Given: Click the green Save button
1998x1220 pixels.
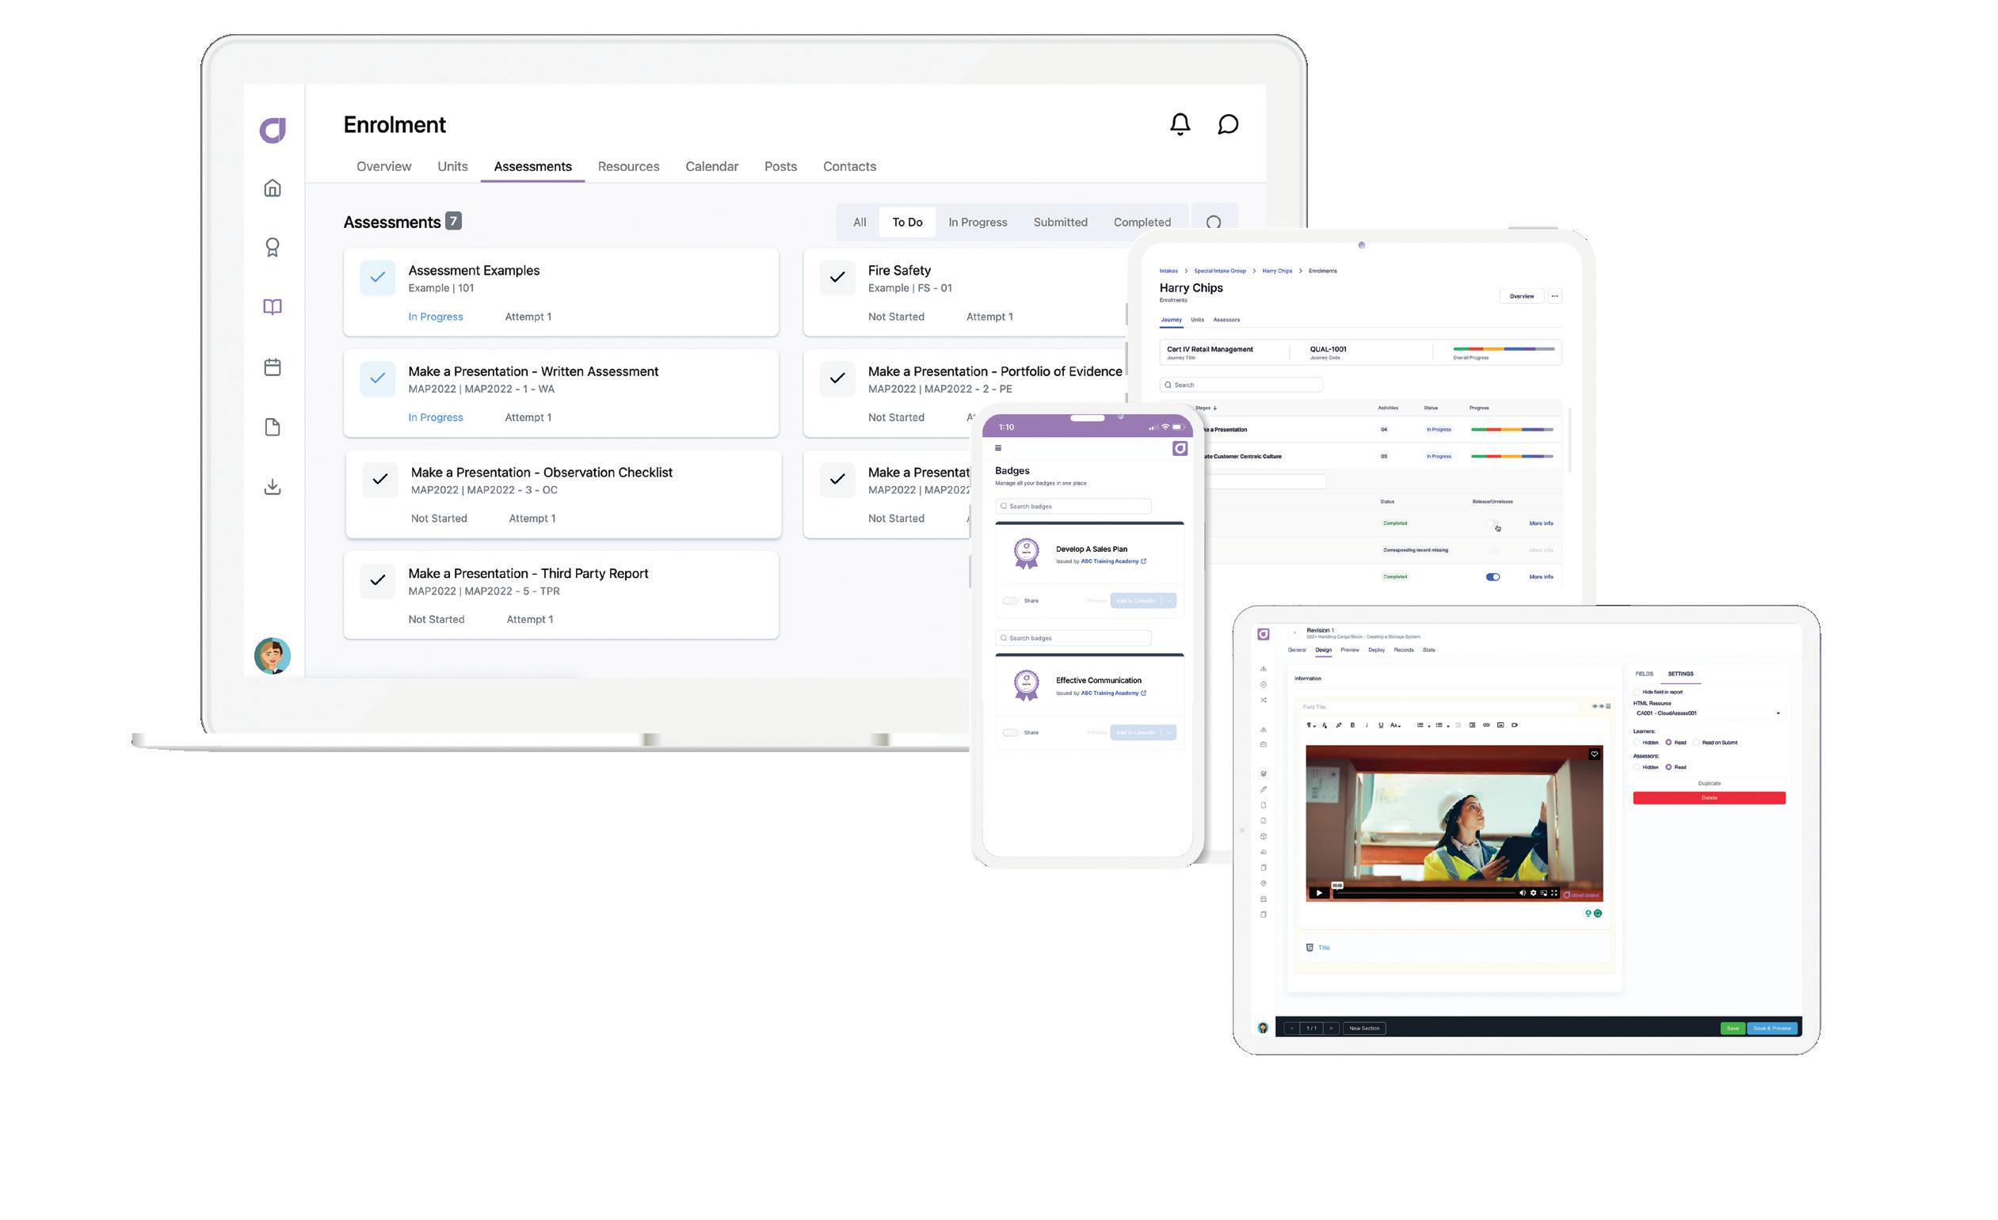Looking at the screenshot, I should 1732,1028.
